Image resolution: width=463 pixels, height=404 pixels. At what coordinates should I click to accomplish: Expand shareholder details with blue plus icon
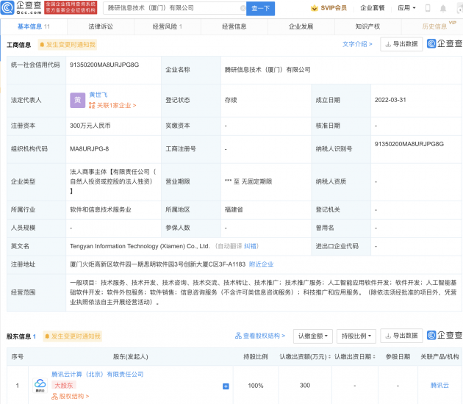(226, 386)
